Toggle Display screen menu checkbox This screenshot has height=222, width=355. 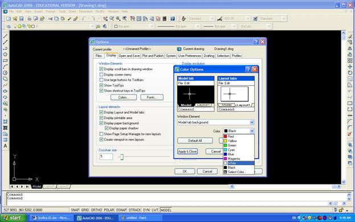(101, 75)
